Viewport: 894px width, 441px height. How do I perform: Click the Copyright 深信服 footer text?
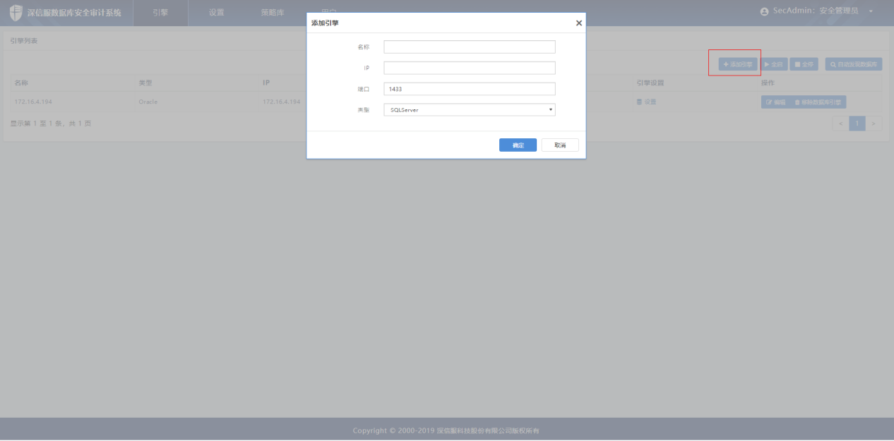446,430
